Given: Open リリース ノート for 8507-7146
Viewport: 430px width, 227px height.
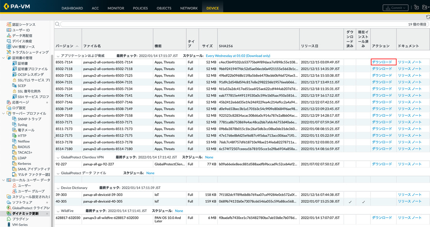Looking at the screenshot, I should 410,102.
